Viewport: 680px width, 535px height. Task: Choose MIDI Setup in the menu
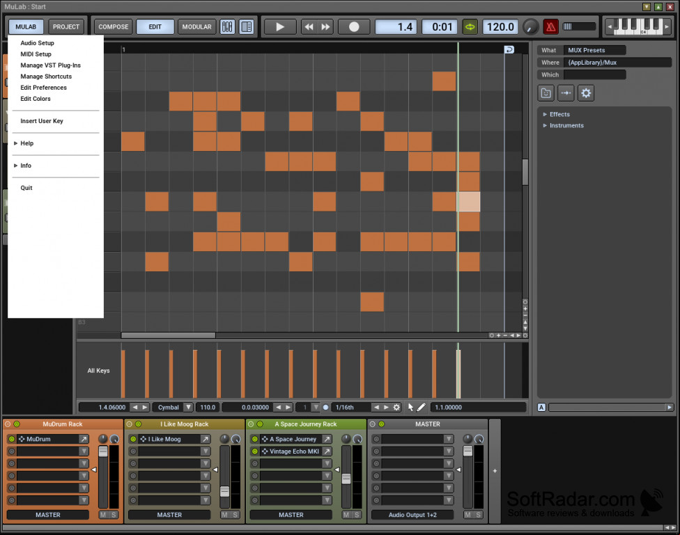(36, 54)
